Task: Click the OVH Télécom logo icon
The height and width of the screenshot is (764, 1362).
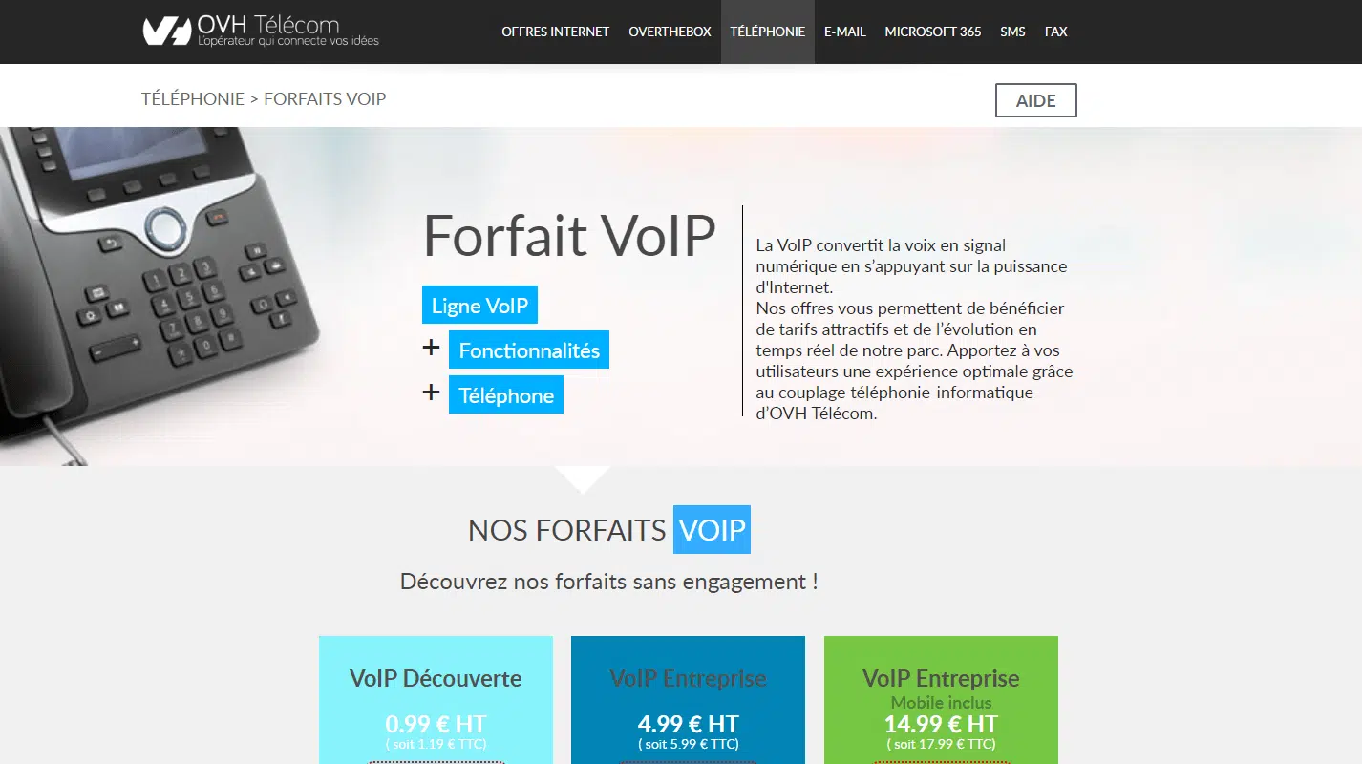Action: point(167,32)
